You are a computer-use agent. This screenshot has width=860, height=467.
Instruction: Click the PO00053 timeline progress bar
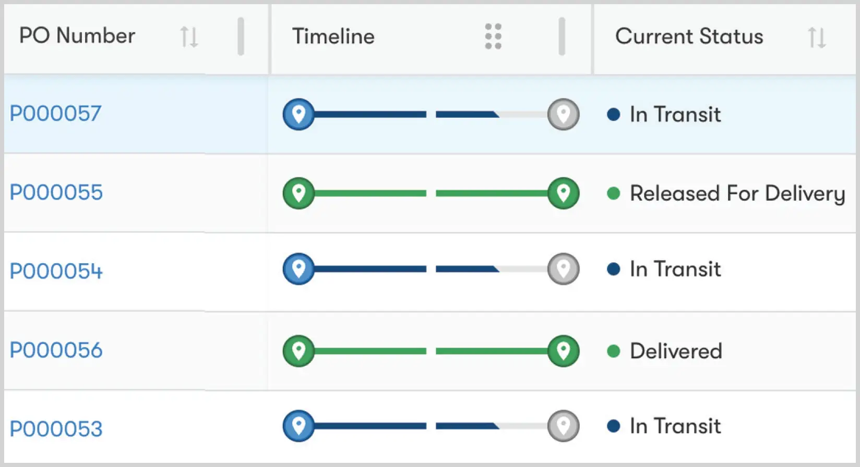(x=431, y=426)
